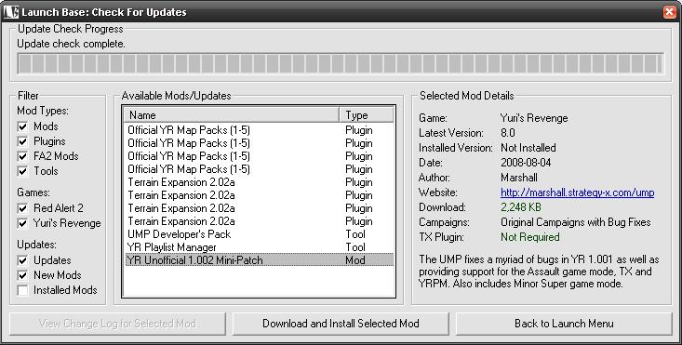The image size is (682, 345).
Task: Click the Launch Base title bar icon
Action: [11, 12]
